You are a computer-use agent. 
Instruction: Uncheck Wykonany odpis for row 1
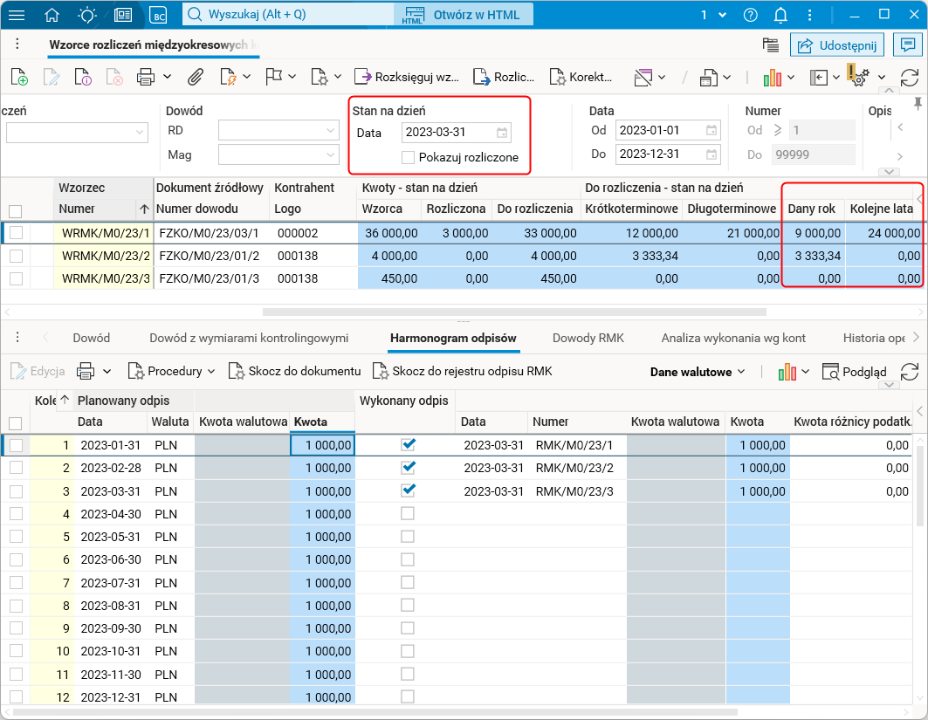click(408, 445)
